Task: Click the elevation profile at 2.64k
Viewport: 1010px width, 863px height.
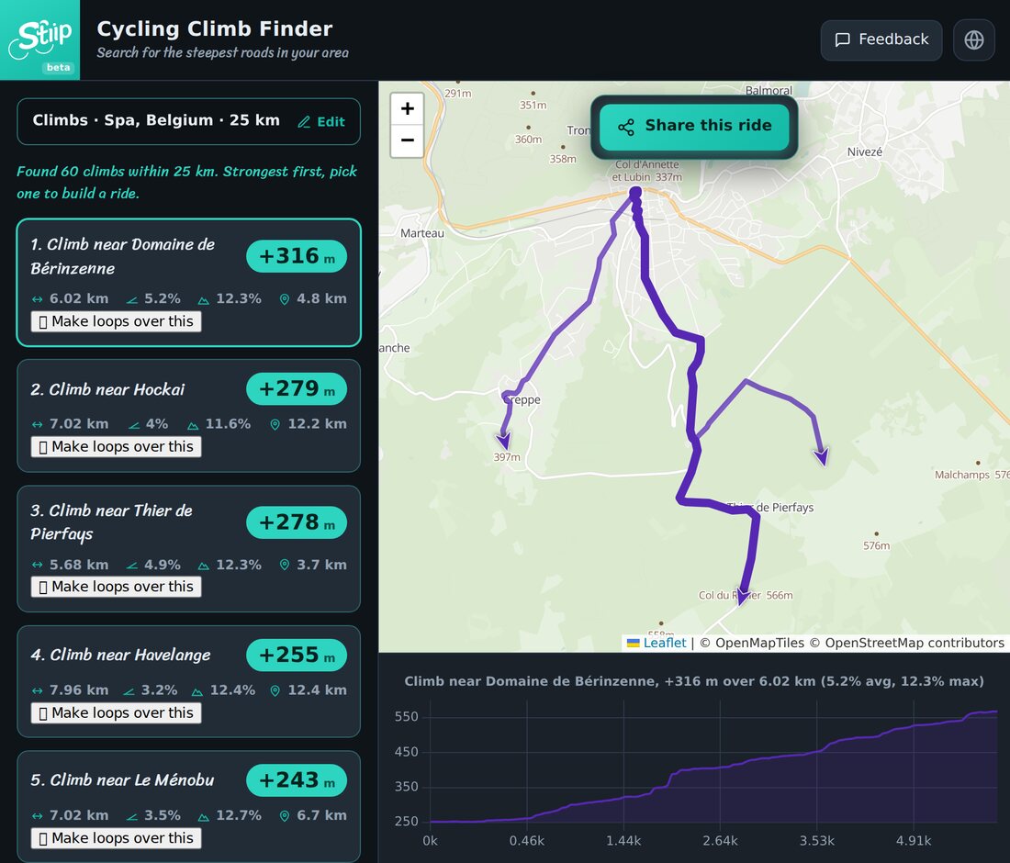Action: 720,768
